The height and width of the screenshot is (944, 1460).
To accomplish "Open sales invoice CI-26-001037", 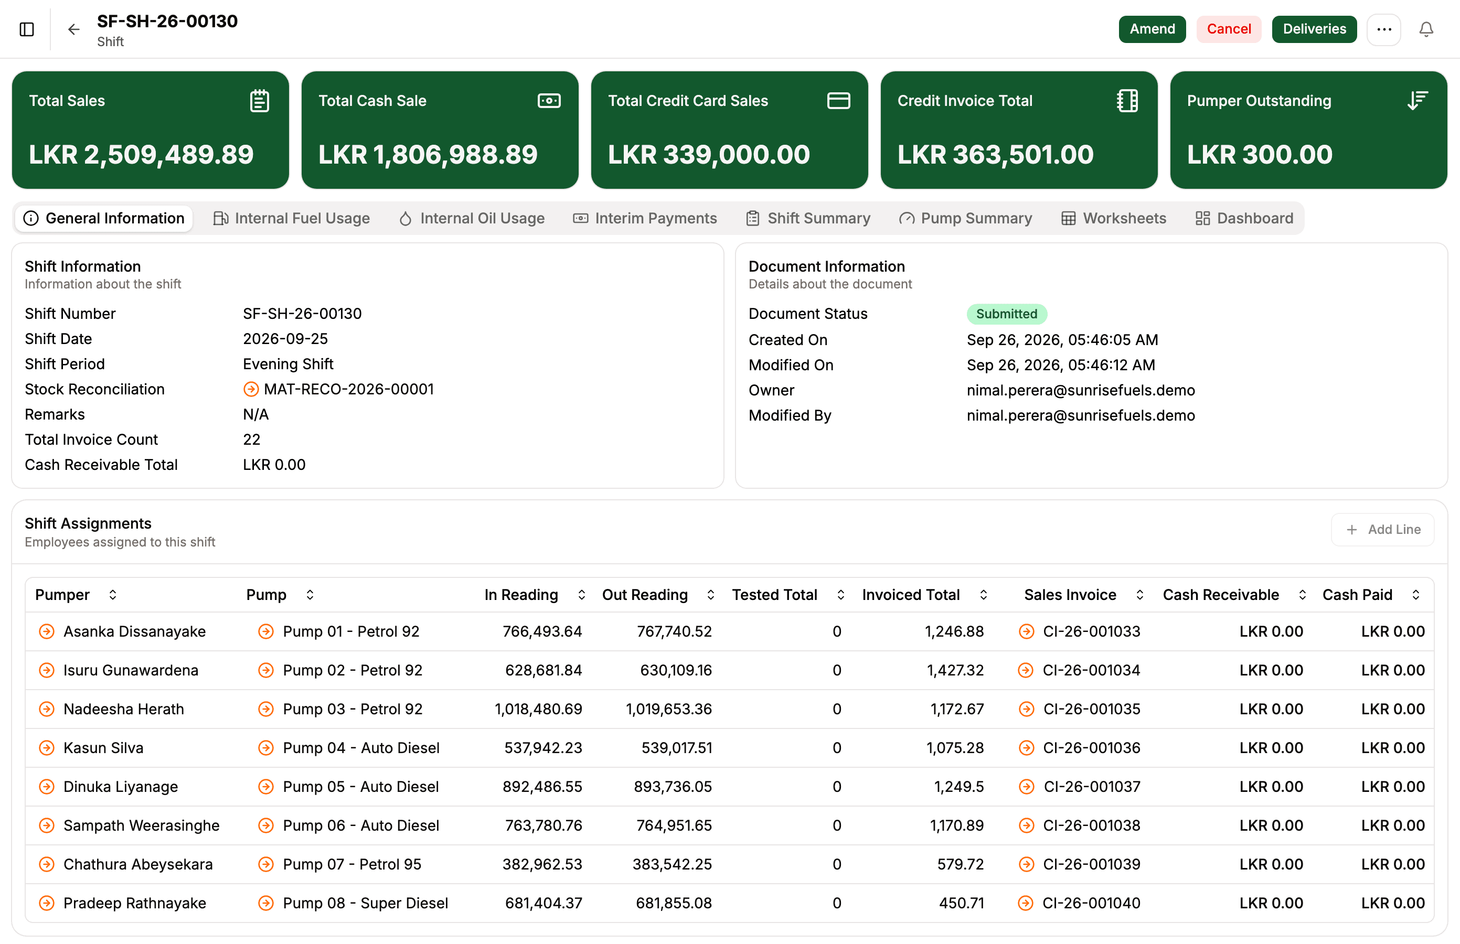I will 1092,787.
